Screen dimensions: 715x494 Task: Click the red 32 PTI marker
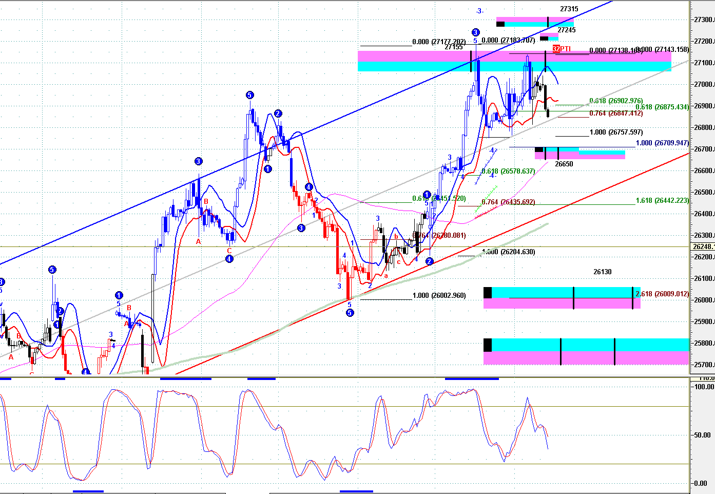click(x=556, y=49)
